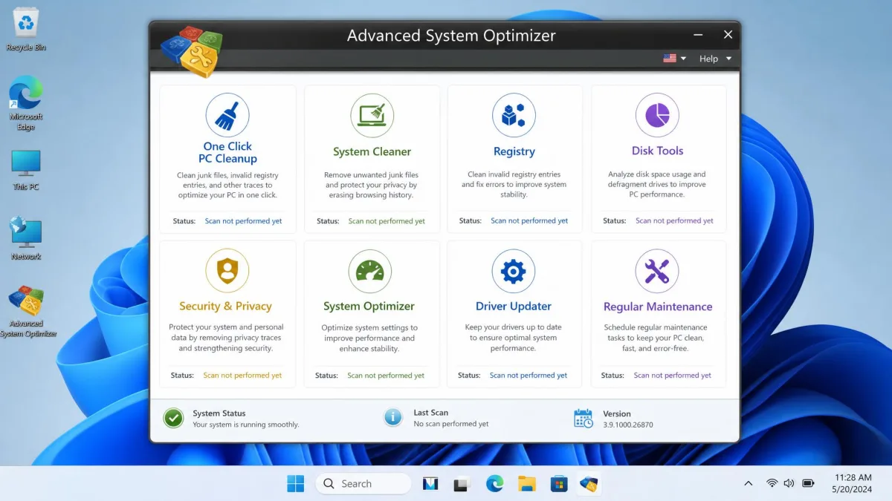Click the Advanced System Optimizer logo
The image size is (892, 501).
tap(192, 50)
